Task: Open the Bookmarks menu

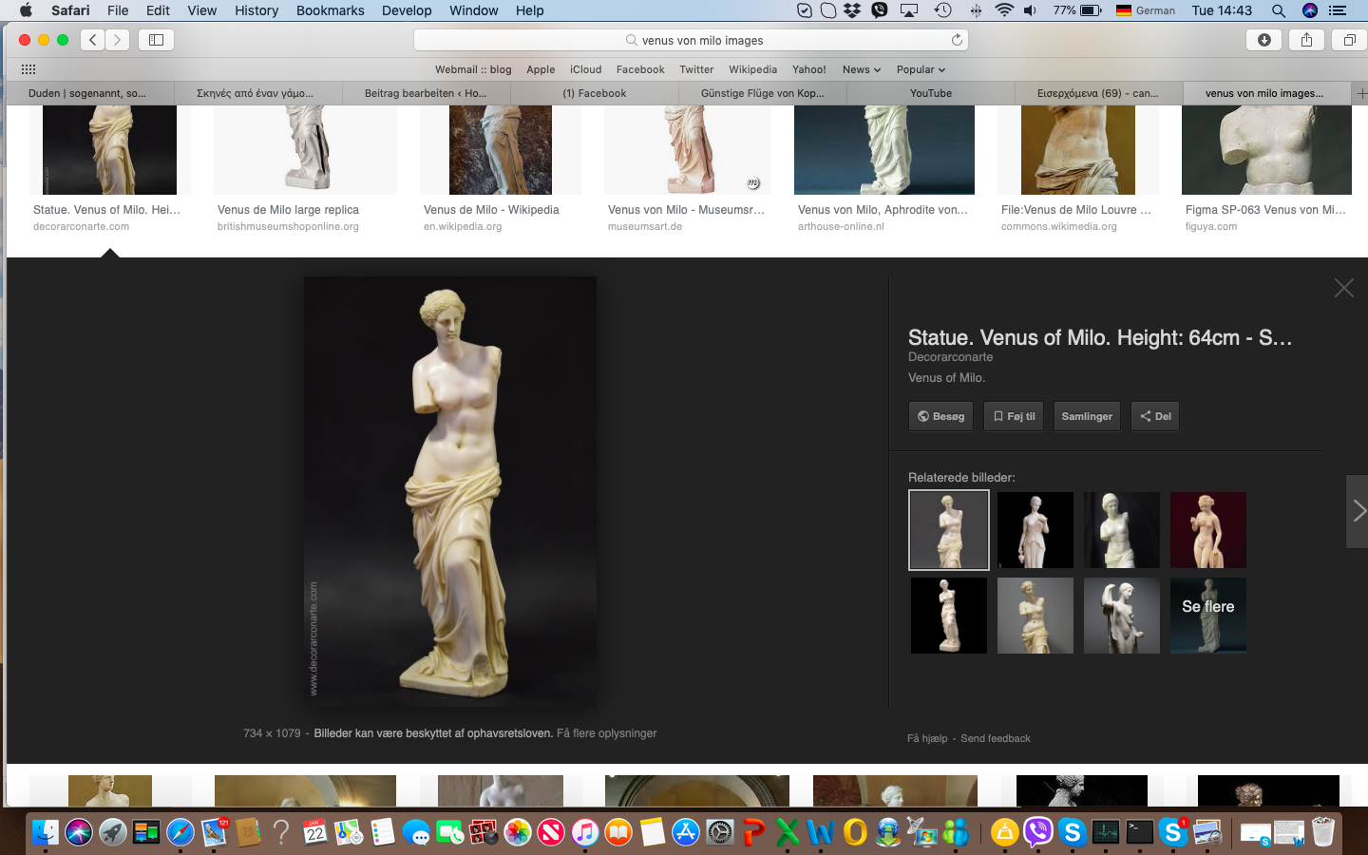Action: pyautogui.click(x=330, y=10)
